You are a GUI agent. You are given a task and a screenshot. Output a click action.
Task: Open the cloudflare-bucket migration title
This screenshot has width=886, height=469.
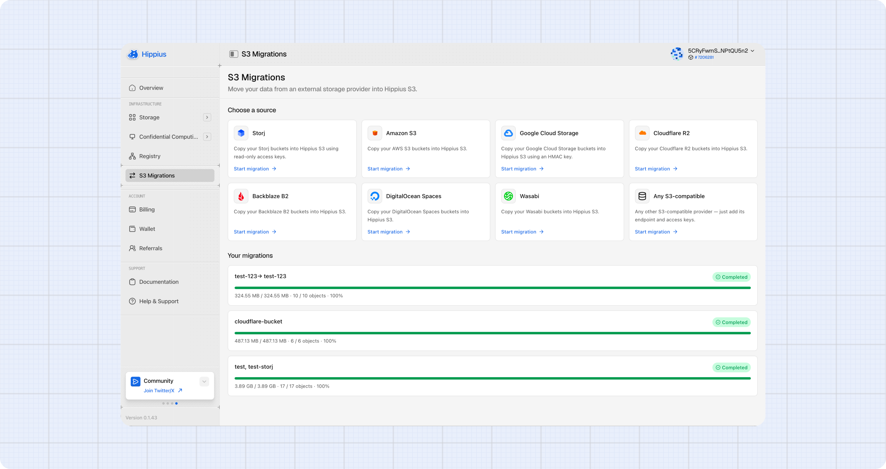pyautogui.click(x=258, y=322)
